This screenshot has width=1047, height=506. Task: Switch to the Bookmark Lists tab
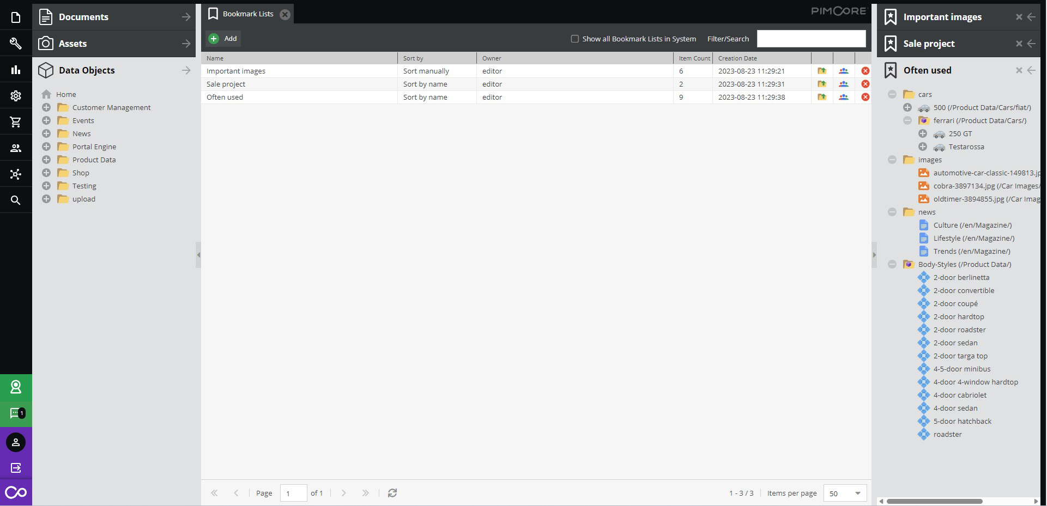pos(248,14)
